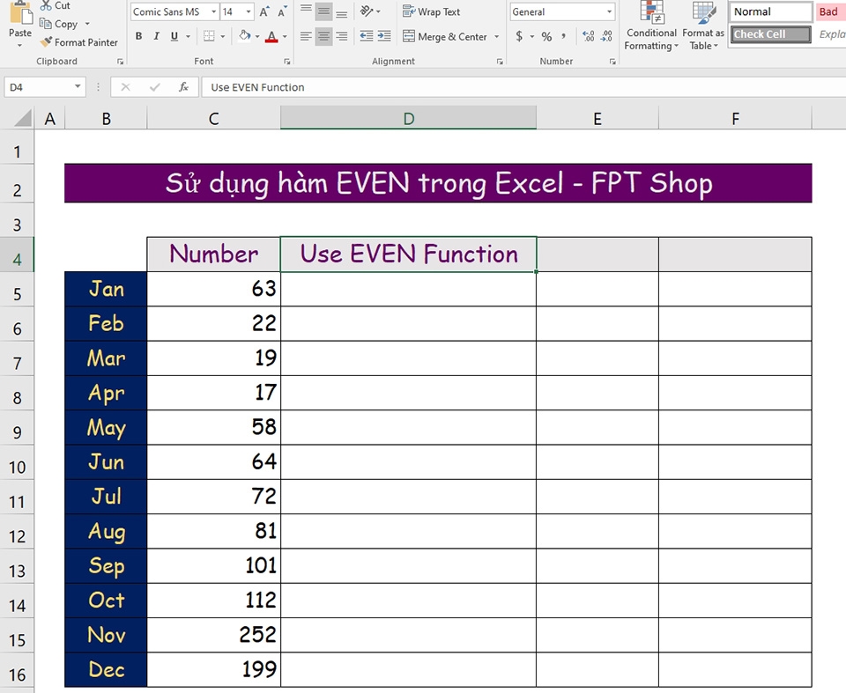Click the Cut scissors icon
The width and height of the screenshot is (846, 693).
click(46, 5)
